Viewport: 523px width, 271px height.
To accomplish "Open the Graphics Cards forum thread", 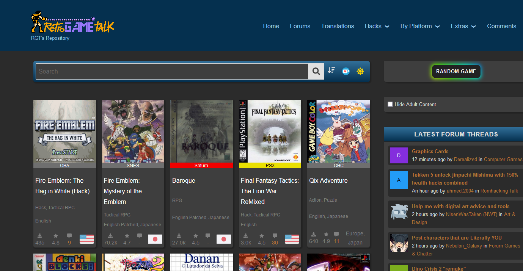I will (430, 151).
